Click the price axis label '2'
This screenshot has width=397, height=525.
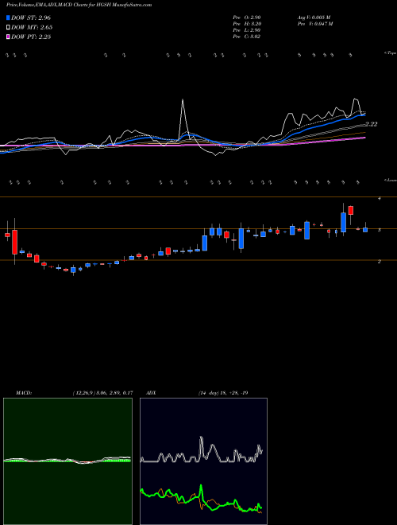pos(380,262)
